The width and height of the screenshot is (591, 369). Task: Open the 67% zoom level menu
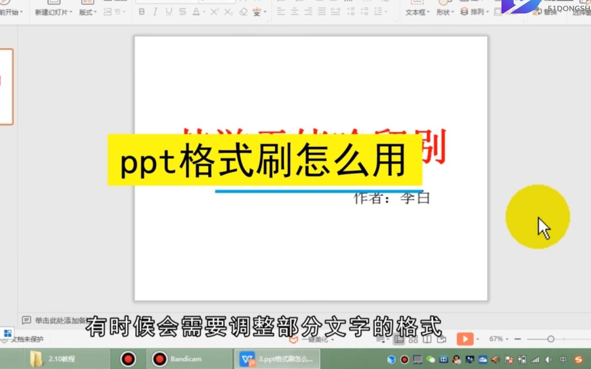click(499, 339)
